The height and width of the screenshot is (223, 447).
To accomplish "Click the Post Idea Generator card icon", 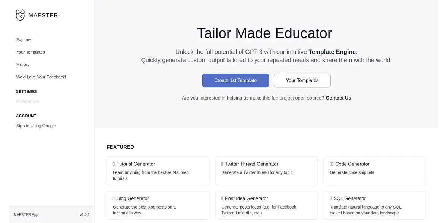I will [222, 198].
